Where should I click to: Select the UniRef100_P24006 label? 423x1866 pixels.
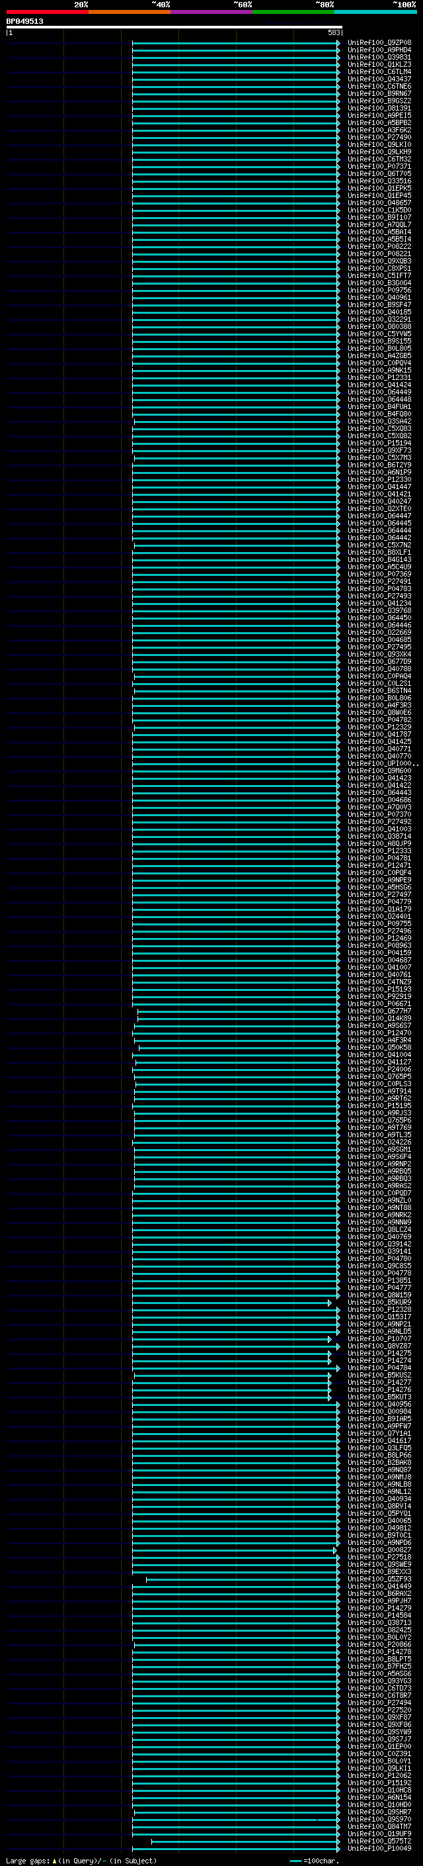(379, 1069)
